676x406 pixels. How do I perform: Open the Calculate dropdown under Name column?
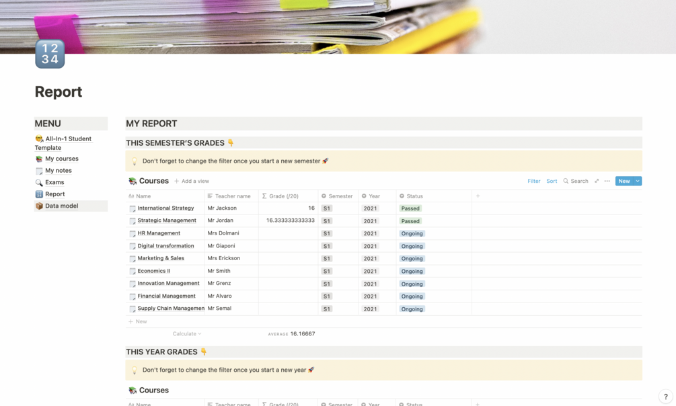pos(187,333)
